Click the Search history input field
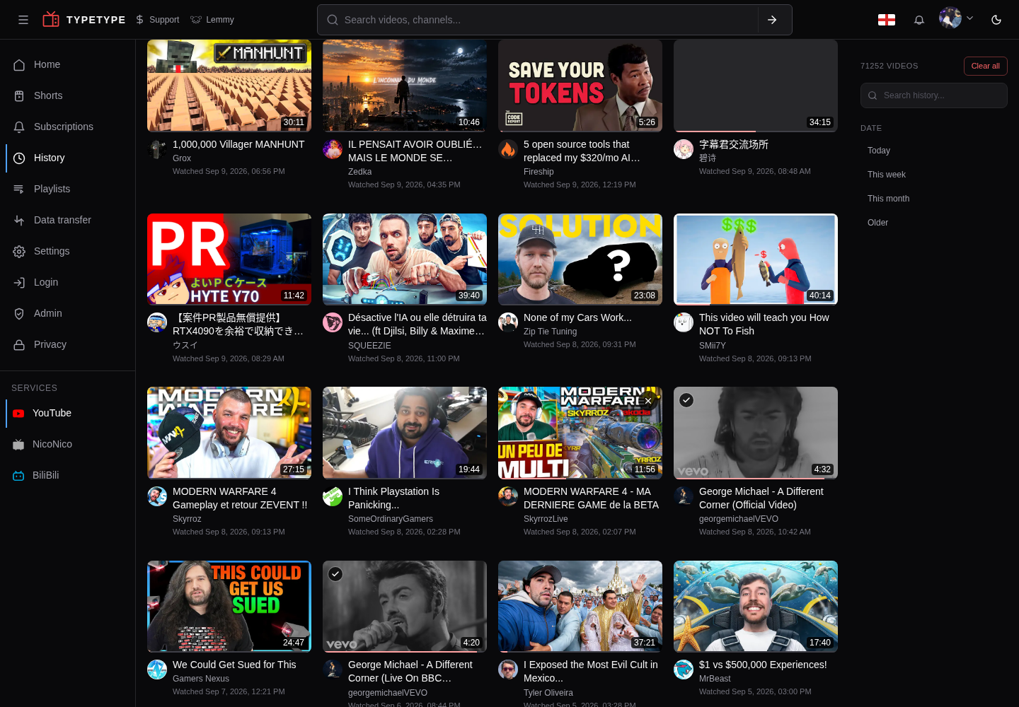This screenshot has width=1019, height=707. point(934,95)
